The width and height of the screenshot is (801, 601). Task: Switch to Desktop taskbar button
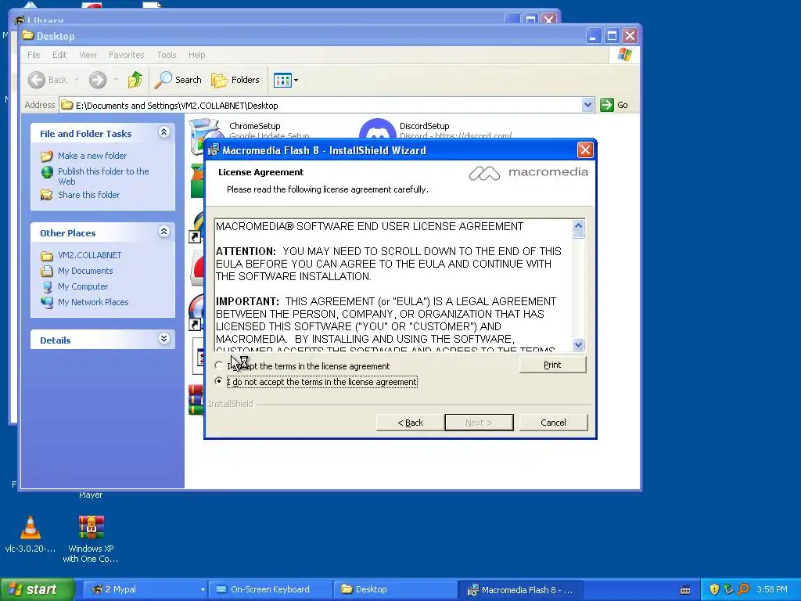[395, 589]
